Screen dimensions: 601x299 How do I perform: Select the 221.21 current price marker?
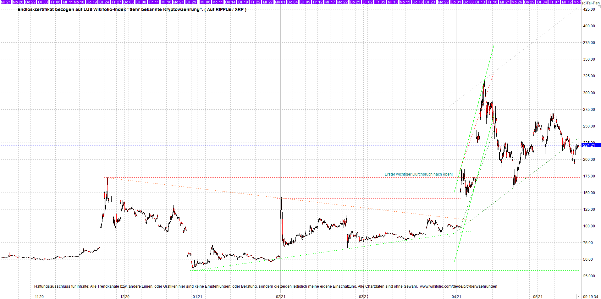click(589, 145)
